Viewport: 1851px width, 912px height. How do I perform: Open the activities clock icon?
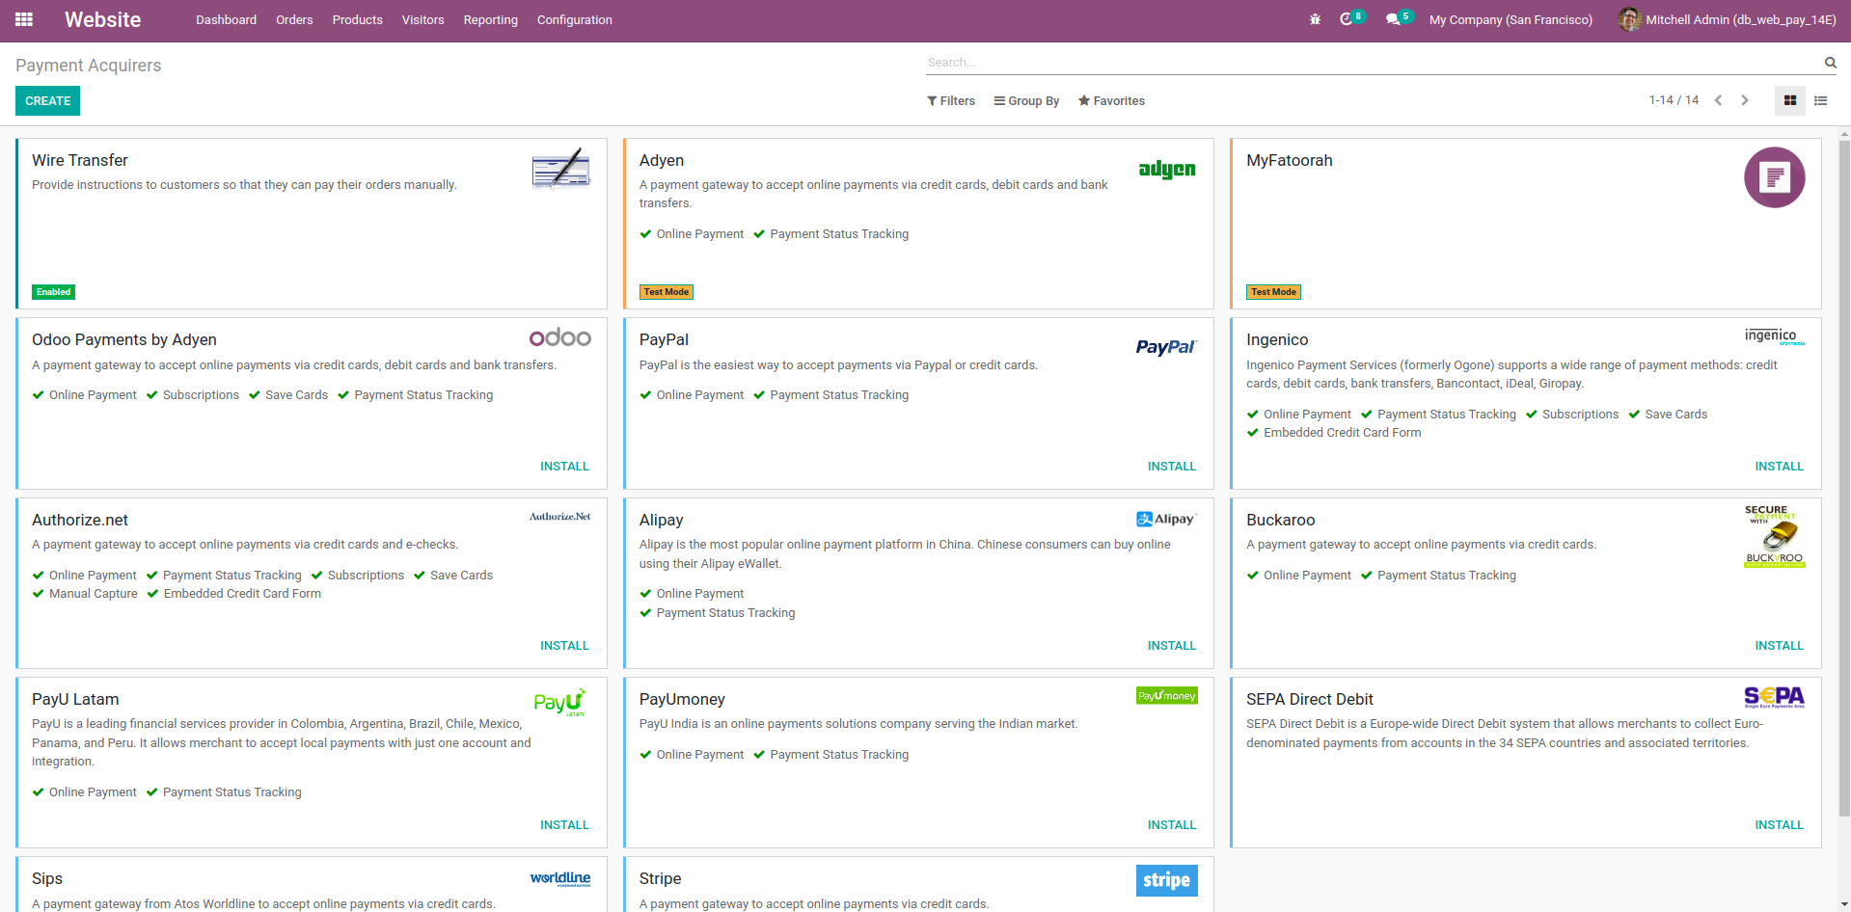point(1347,19)
